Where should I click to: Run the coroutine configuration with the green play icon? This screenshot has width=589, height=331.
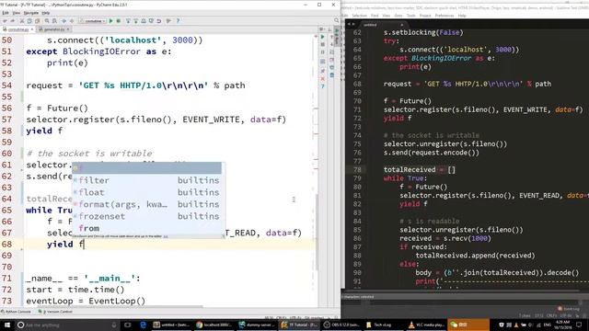pyautogui.click(x=110, y=21)
